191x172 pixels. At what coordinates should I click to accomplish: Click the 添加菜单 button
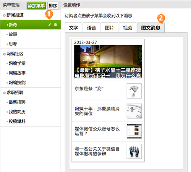36,6
